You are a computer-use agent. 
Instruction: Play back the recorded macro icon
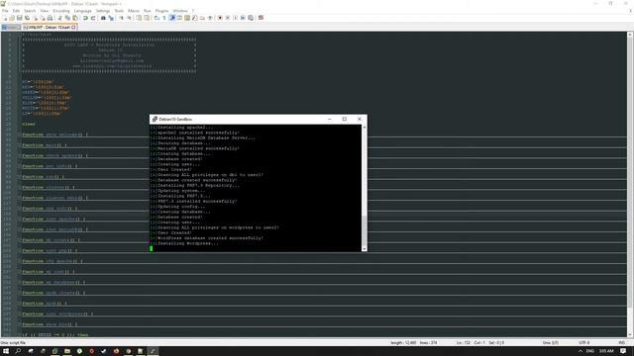(x=236, y=18)
